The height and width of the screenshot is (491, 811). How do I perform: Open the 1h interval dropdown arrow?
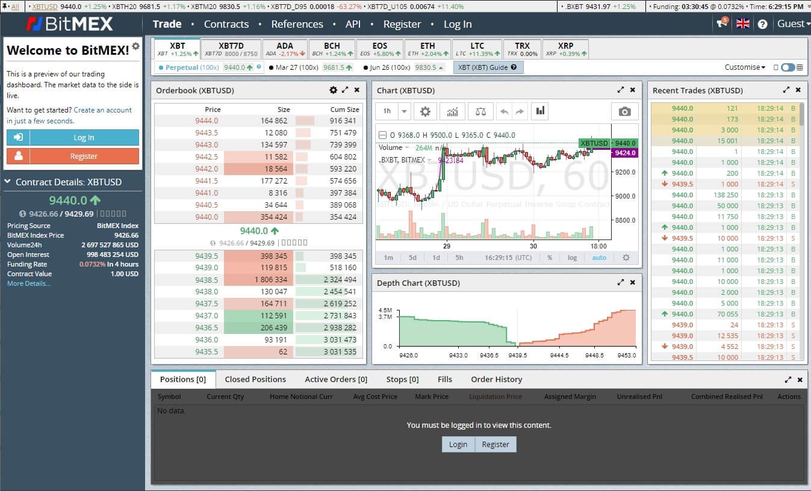404,111
